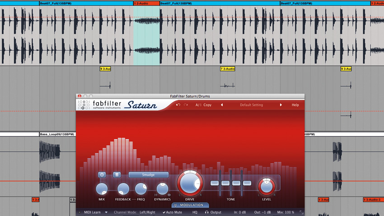Open the Help menu in Saturn
Screen dimensions: 384x216
295,105
